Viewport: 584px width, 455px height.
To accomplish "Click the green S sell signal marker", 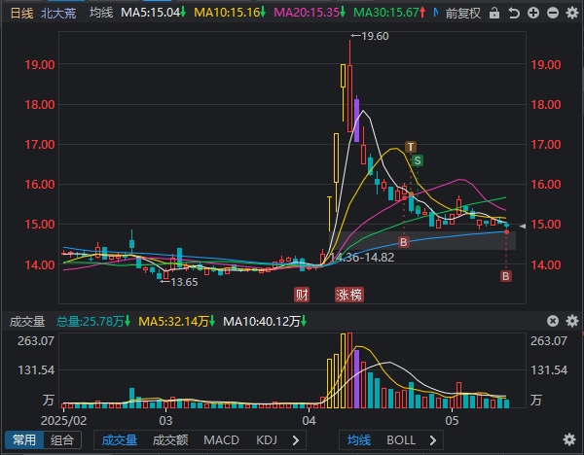I will (x=417, y=160).
